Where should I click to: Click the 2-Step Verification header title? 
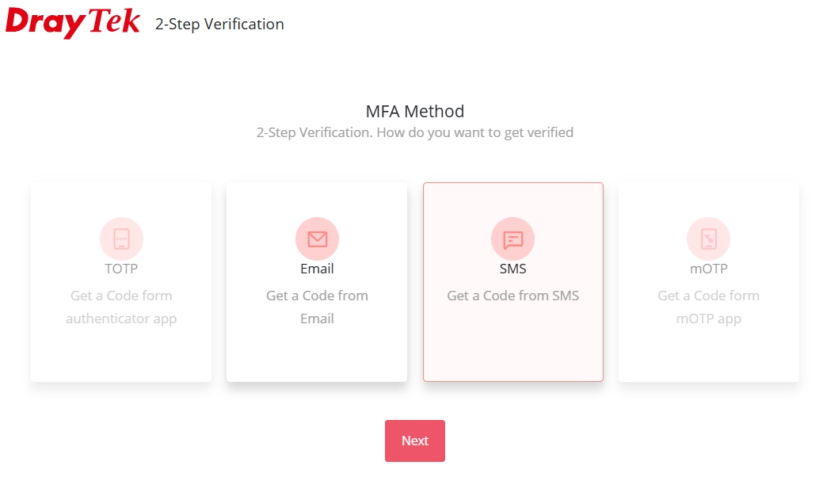pyautogui.click(x=219, y=24)
